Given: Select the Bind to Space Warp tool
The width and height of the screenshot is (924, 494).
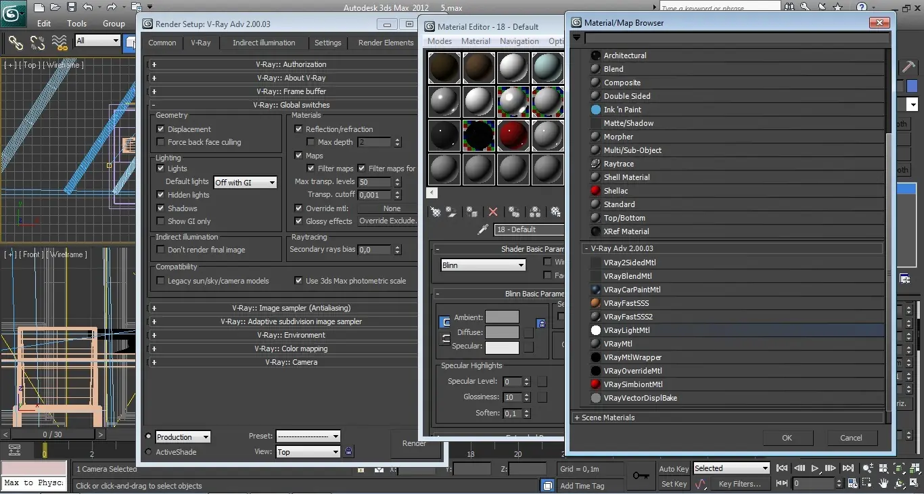Looking at the screenshot, I should tap(60, 43).
